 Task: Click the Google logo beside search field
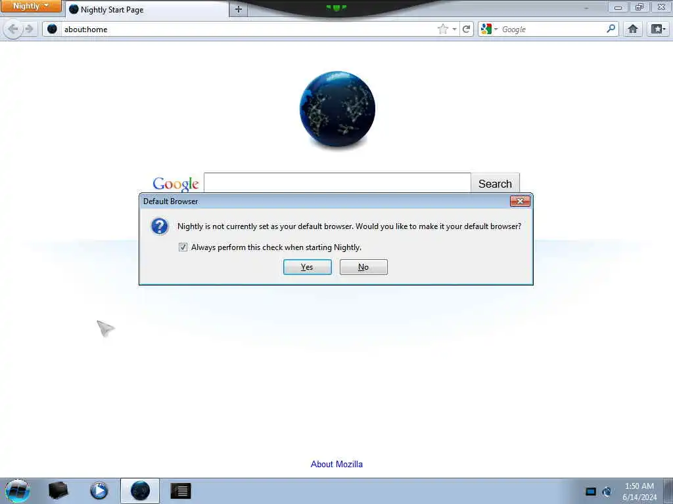click(175, 184)
